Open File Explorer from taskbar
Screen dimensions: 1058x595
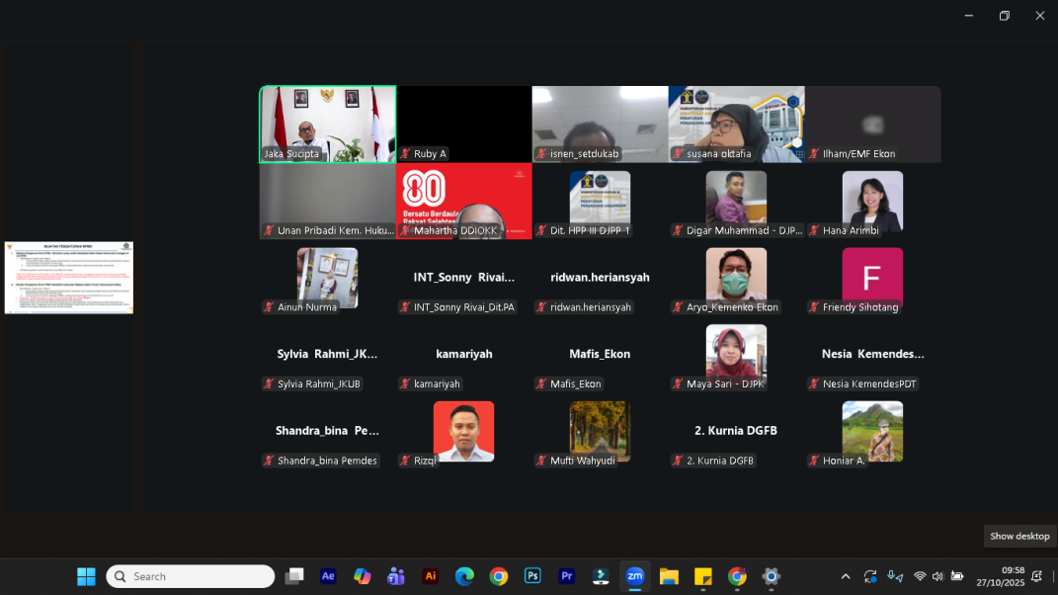point(669,576)
